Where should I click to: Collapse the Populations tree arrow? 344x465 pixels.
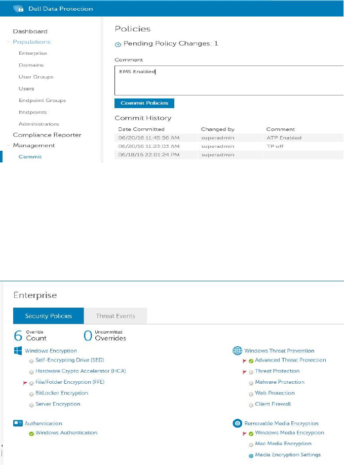coord(8,42)
